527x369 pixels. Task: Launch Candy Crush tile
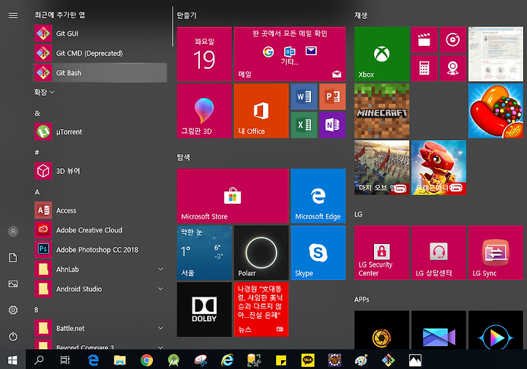(496, 111)
